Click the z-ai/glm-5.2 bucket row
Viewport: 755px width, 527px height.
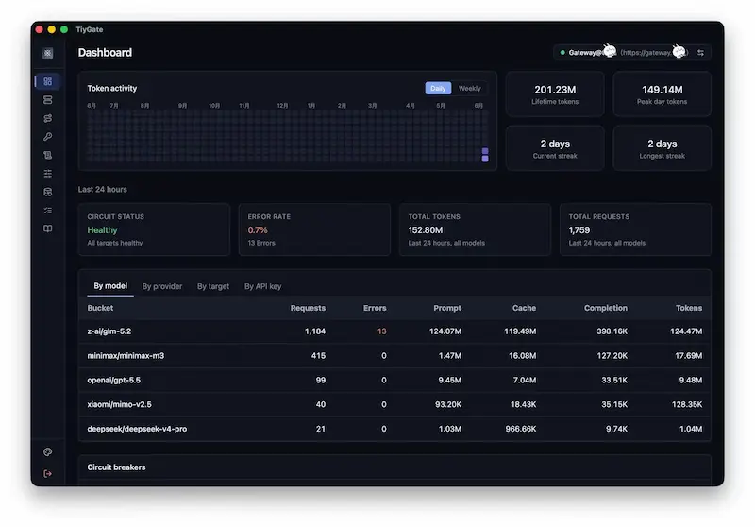394,331
